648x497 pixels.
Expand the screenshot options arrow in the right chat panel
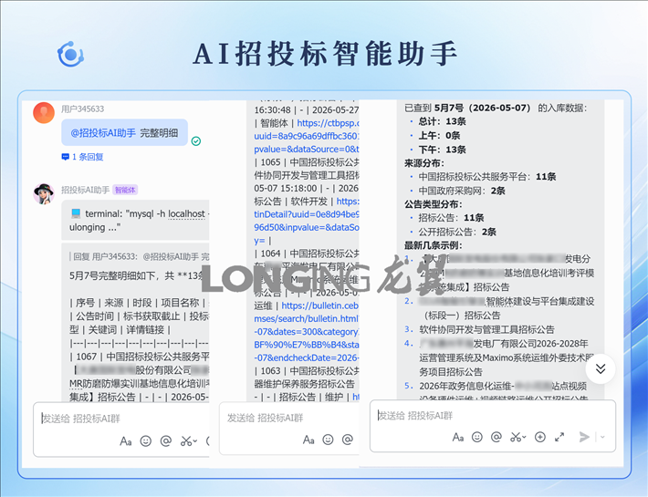(524, 437)
